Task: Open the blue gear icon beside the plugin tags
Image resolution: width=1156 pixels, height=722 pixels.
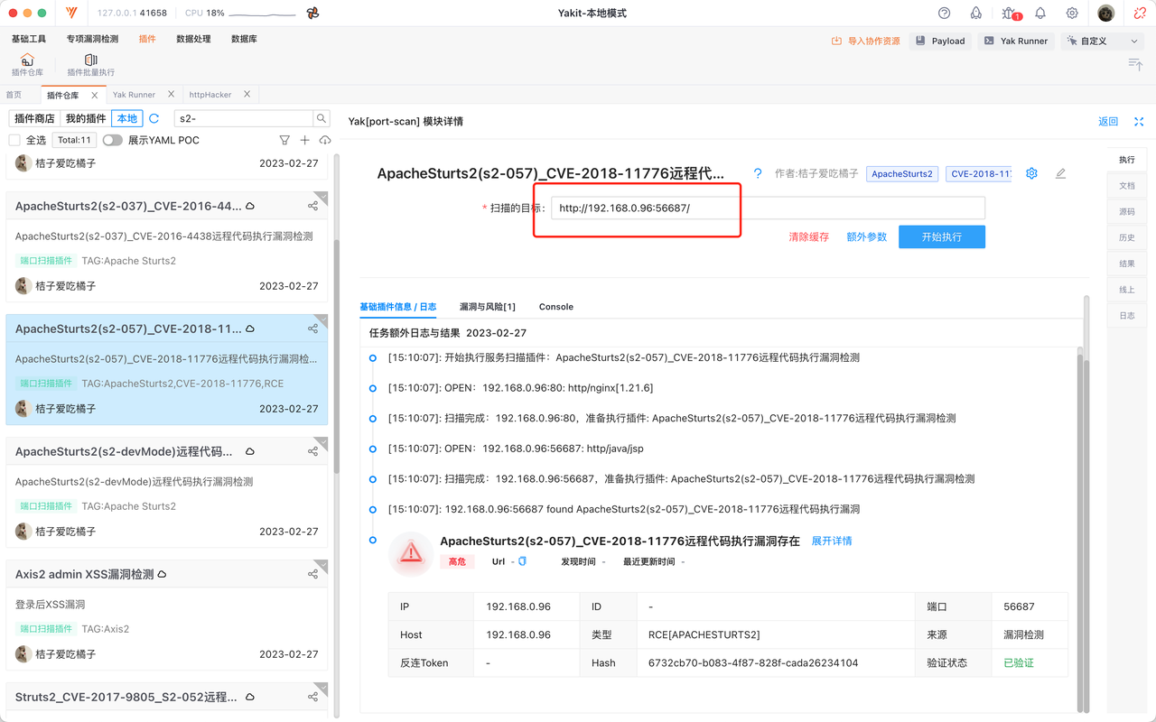Action: pos(1031,173)
